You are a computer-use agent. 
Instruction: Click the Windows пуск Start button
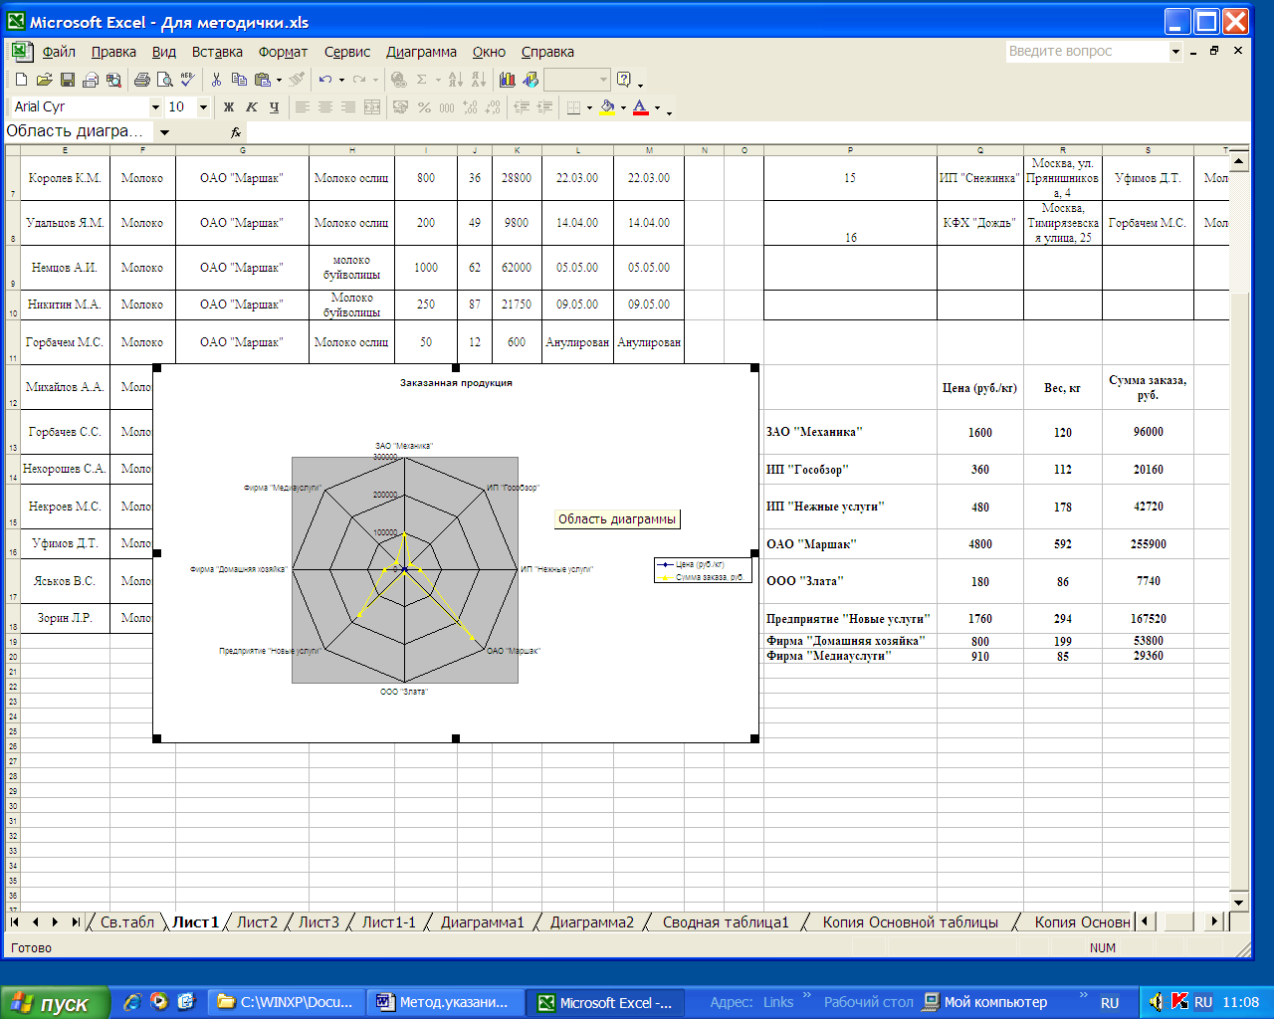pos(55,1003)
